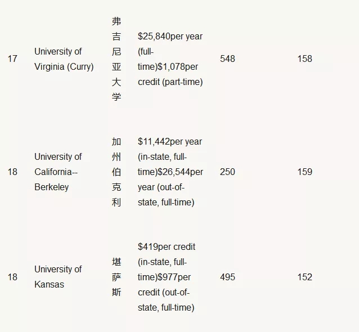This screenshot has width=359, height=332.
Task: Click rank 18 beside Berkeley row
Action: 12,172
